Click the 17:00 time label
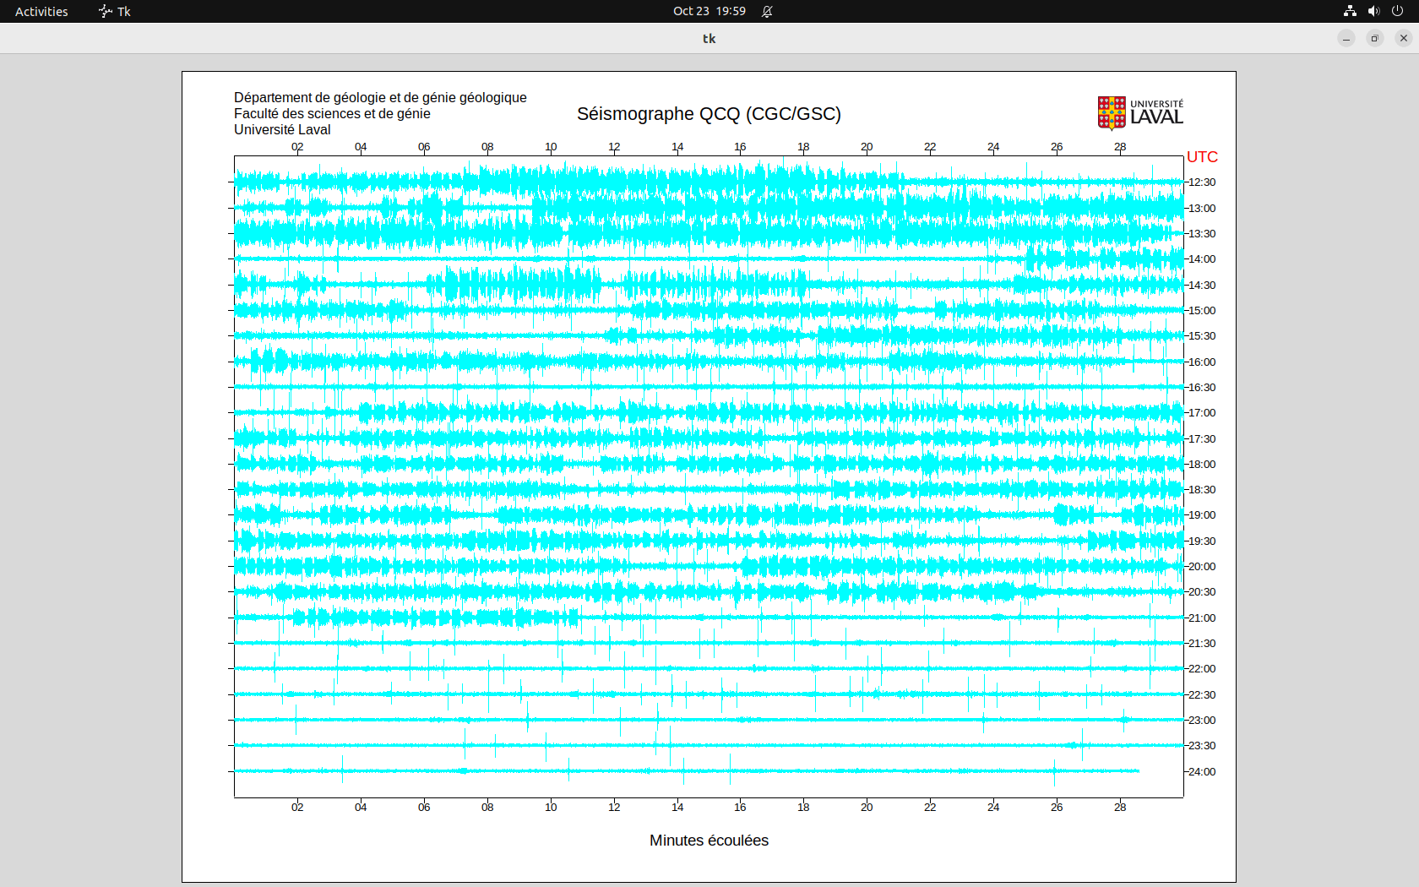Viewport: 1419px width, 887px height. click(x=1202, y=413)
